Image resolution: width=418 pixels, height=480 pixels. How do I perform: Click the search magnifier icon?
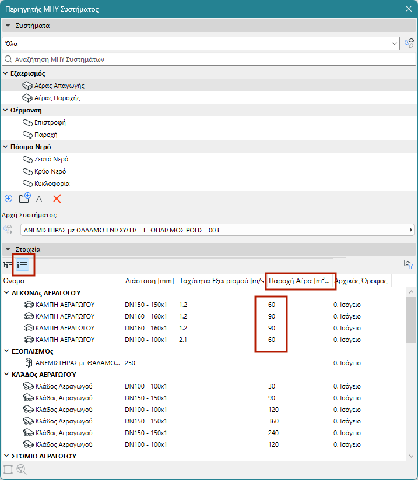pyautogui.click(x=8, y=59)
